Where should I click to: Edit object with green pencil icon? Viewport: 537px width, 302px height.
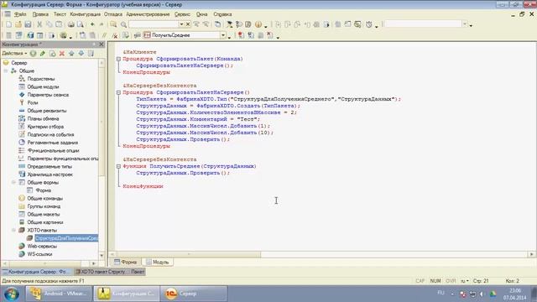click(43, 54)
